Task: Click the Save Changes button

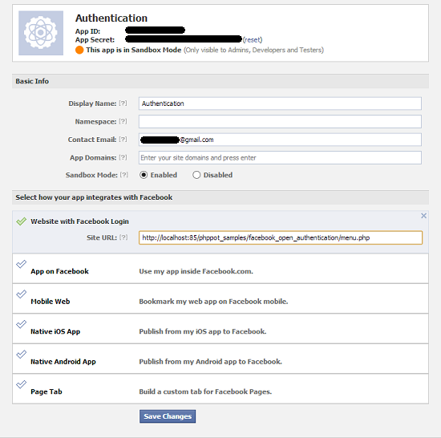Action: 168,416
